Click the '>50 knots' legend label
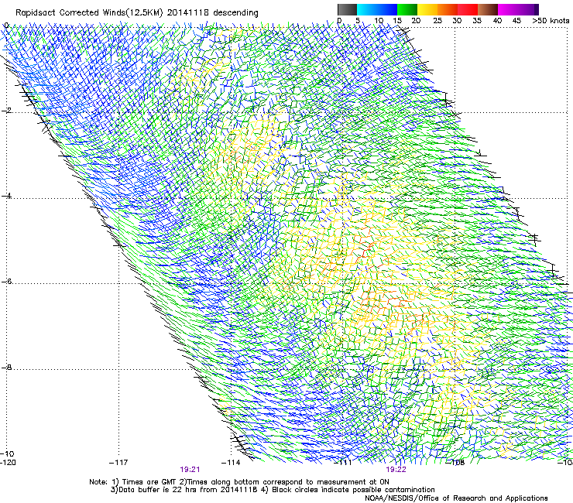Image resolution: width=573 pixels, height=503 pixels. coord(551,21)
